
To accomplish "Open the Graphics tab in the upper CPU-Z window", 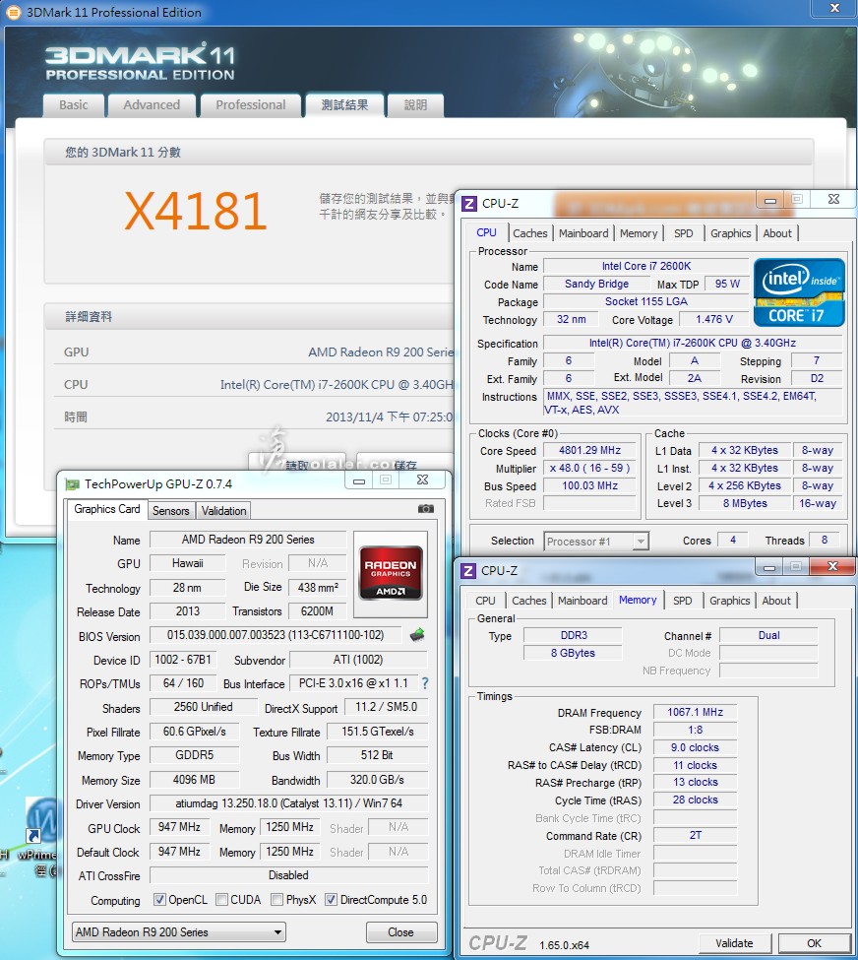I will [731, 233].
